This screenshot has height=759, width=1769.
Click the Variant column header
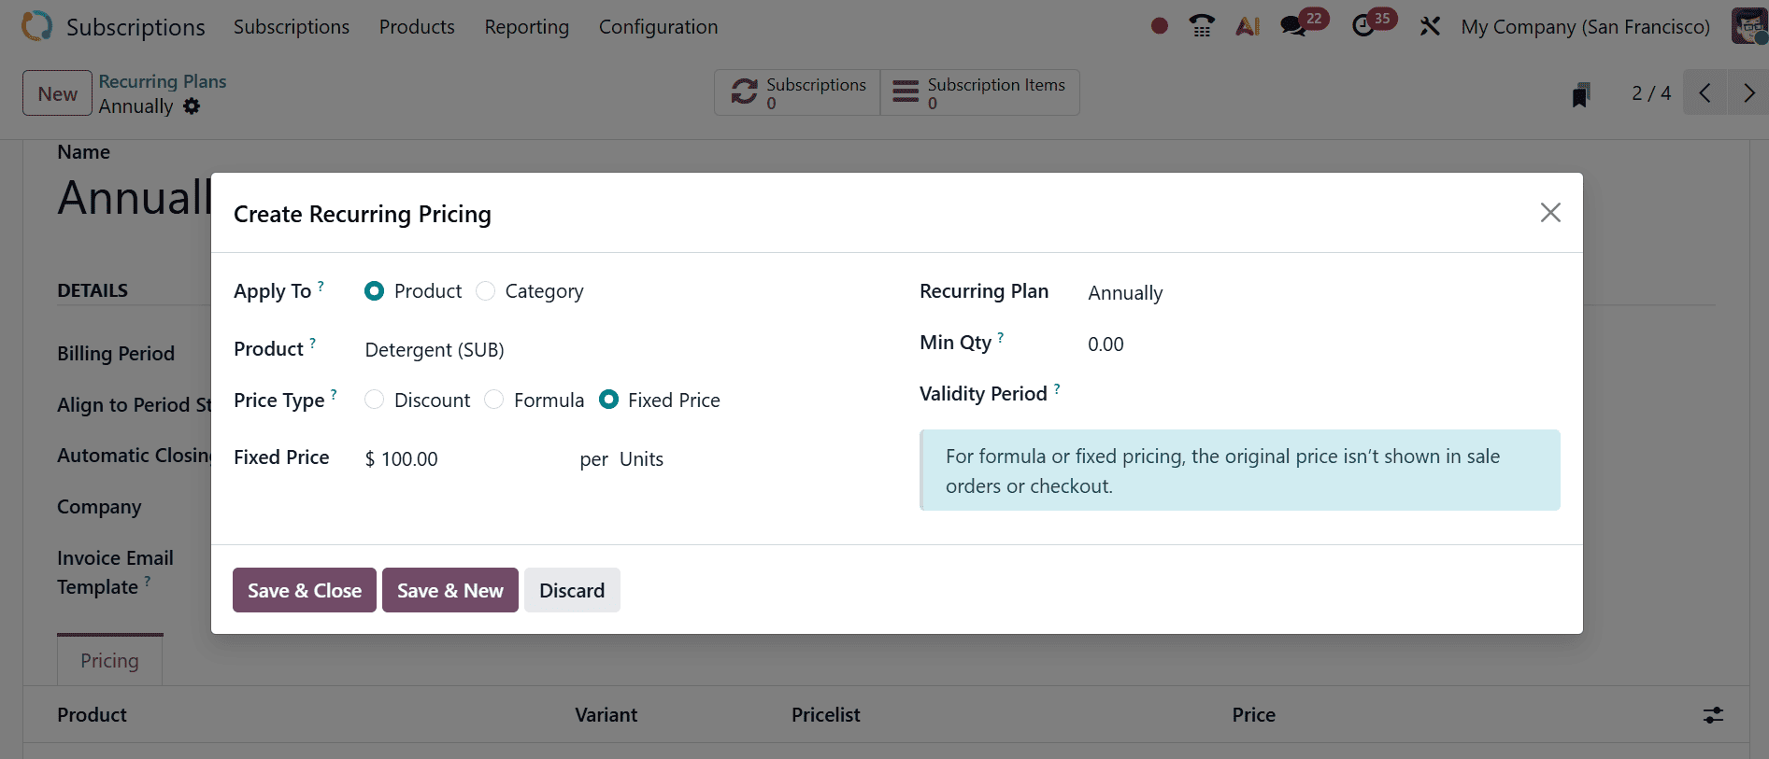click(606, 715)
